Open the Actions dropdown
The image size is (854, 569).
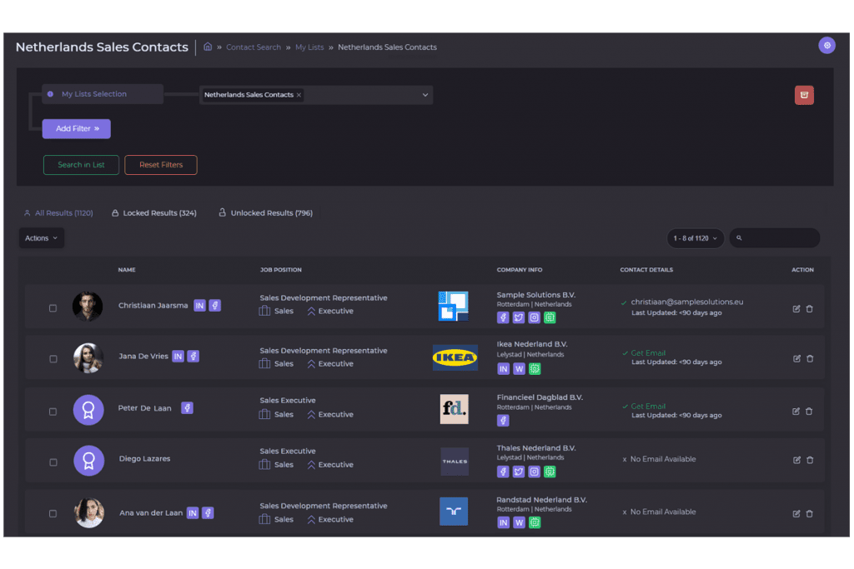tap(41, 238)
